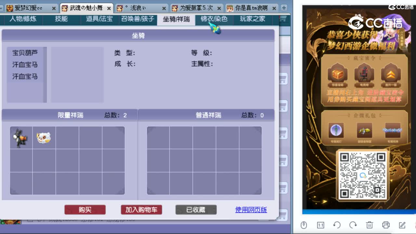Click the 加入购物车 button
The width and height of the screenshot is (416, 234).
pyautogui.click(x=141, y=210)
